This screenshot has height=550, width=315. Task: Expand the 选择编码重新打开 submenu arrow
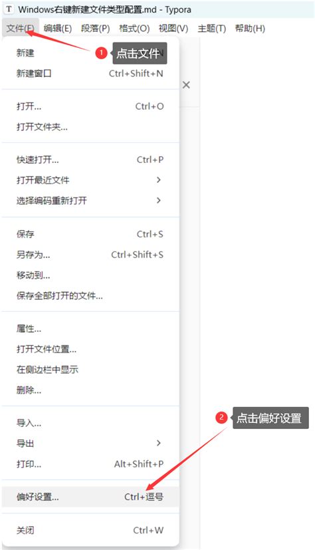point(159,200)
